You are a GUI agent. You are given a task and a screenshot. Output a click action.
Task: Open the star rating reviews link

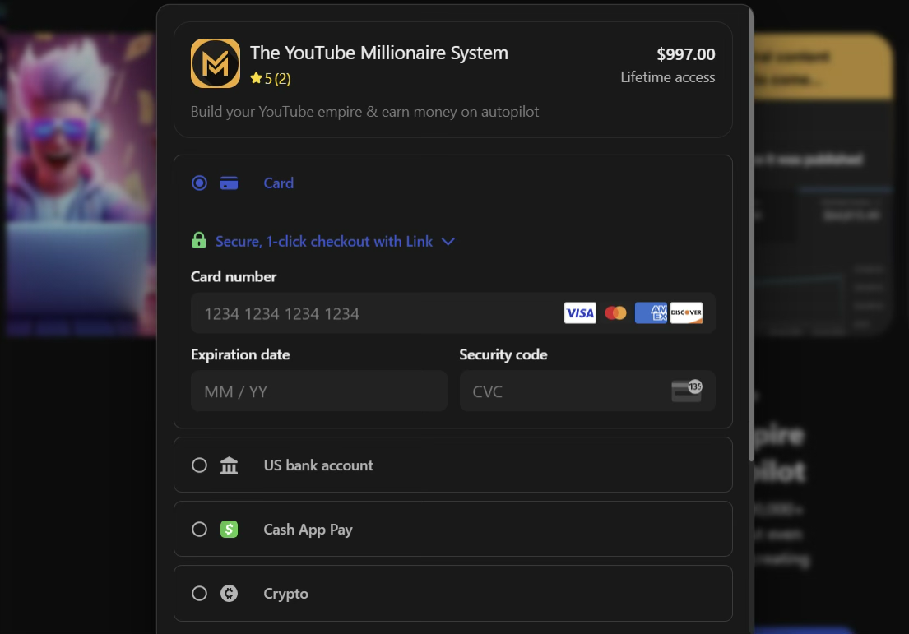(270, 78)
